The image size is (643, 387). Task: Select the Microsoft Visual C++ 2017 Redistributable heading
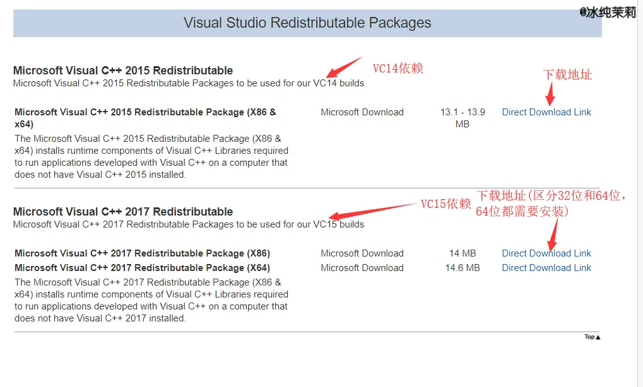pyautogui.click(x=123, y=212)
